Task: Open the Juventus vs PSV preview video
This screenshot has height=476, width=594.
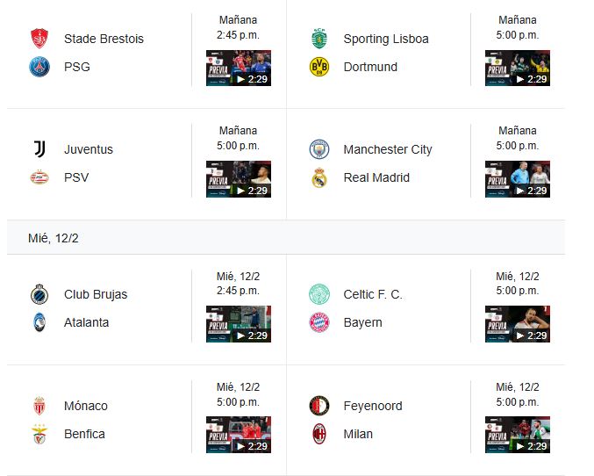Action: 239,179
